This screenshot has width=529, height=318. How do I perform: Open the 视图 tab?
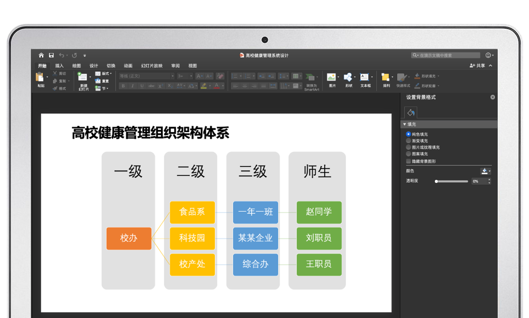click(x=193, y=66)
